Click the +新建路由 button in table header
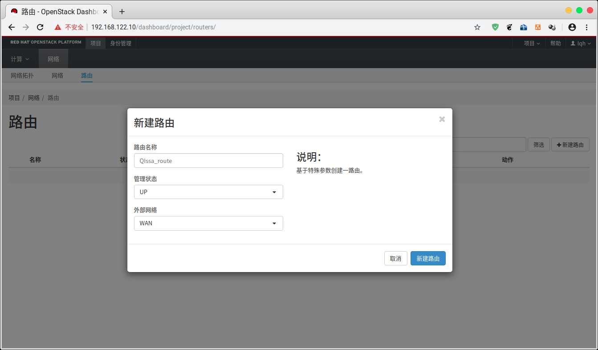Screen dimensions: 598x350 click(x=570, y=145)
